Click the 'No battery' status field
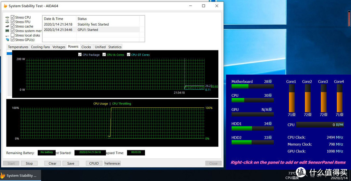The width and height of the screenshot is (351, 181). pos(46,153)
